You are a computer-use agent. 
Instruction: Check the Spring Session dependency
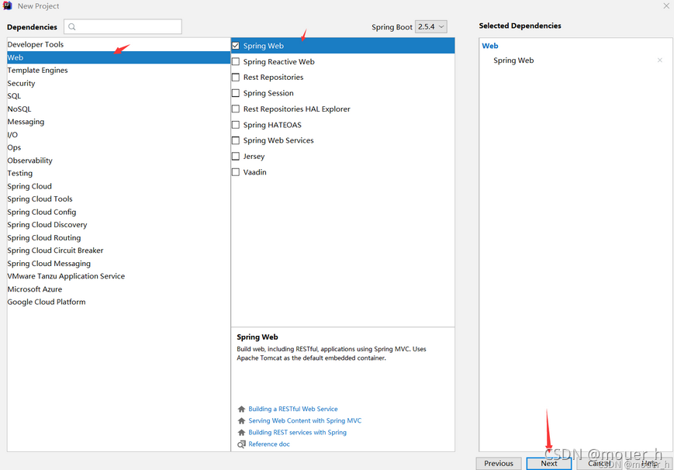(236, 93)
